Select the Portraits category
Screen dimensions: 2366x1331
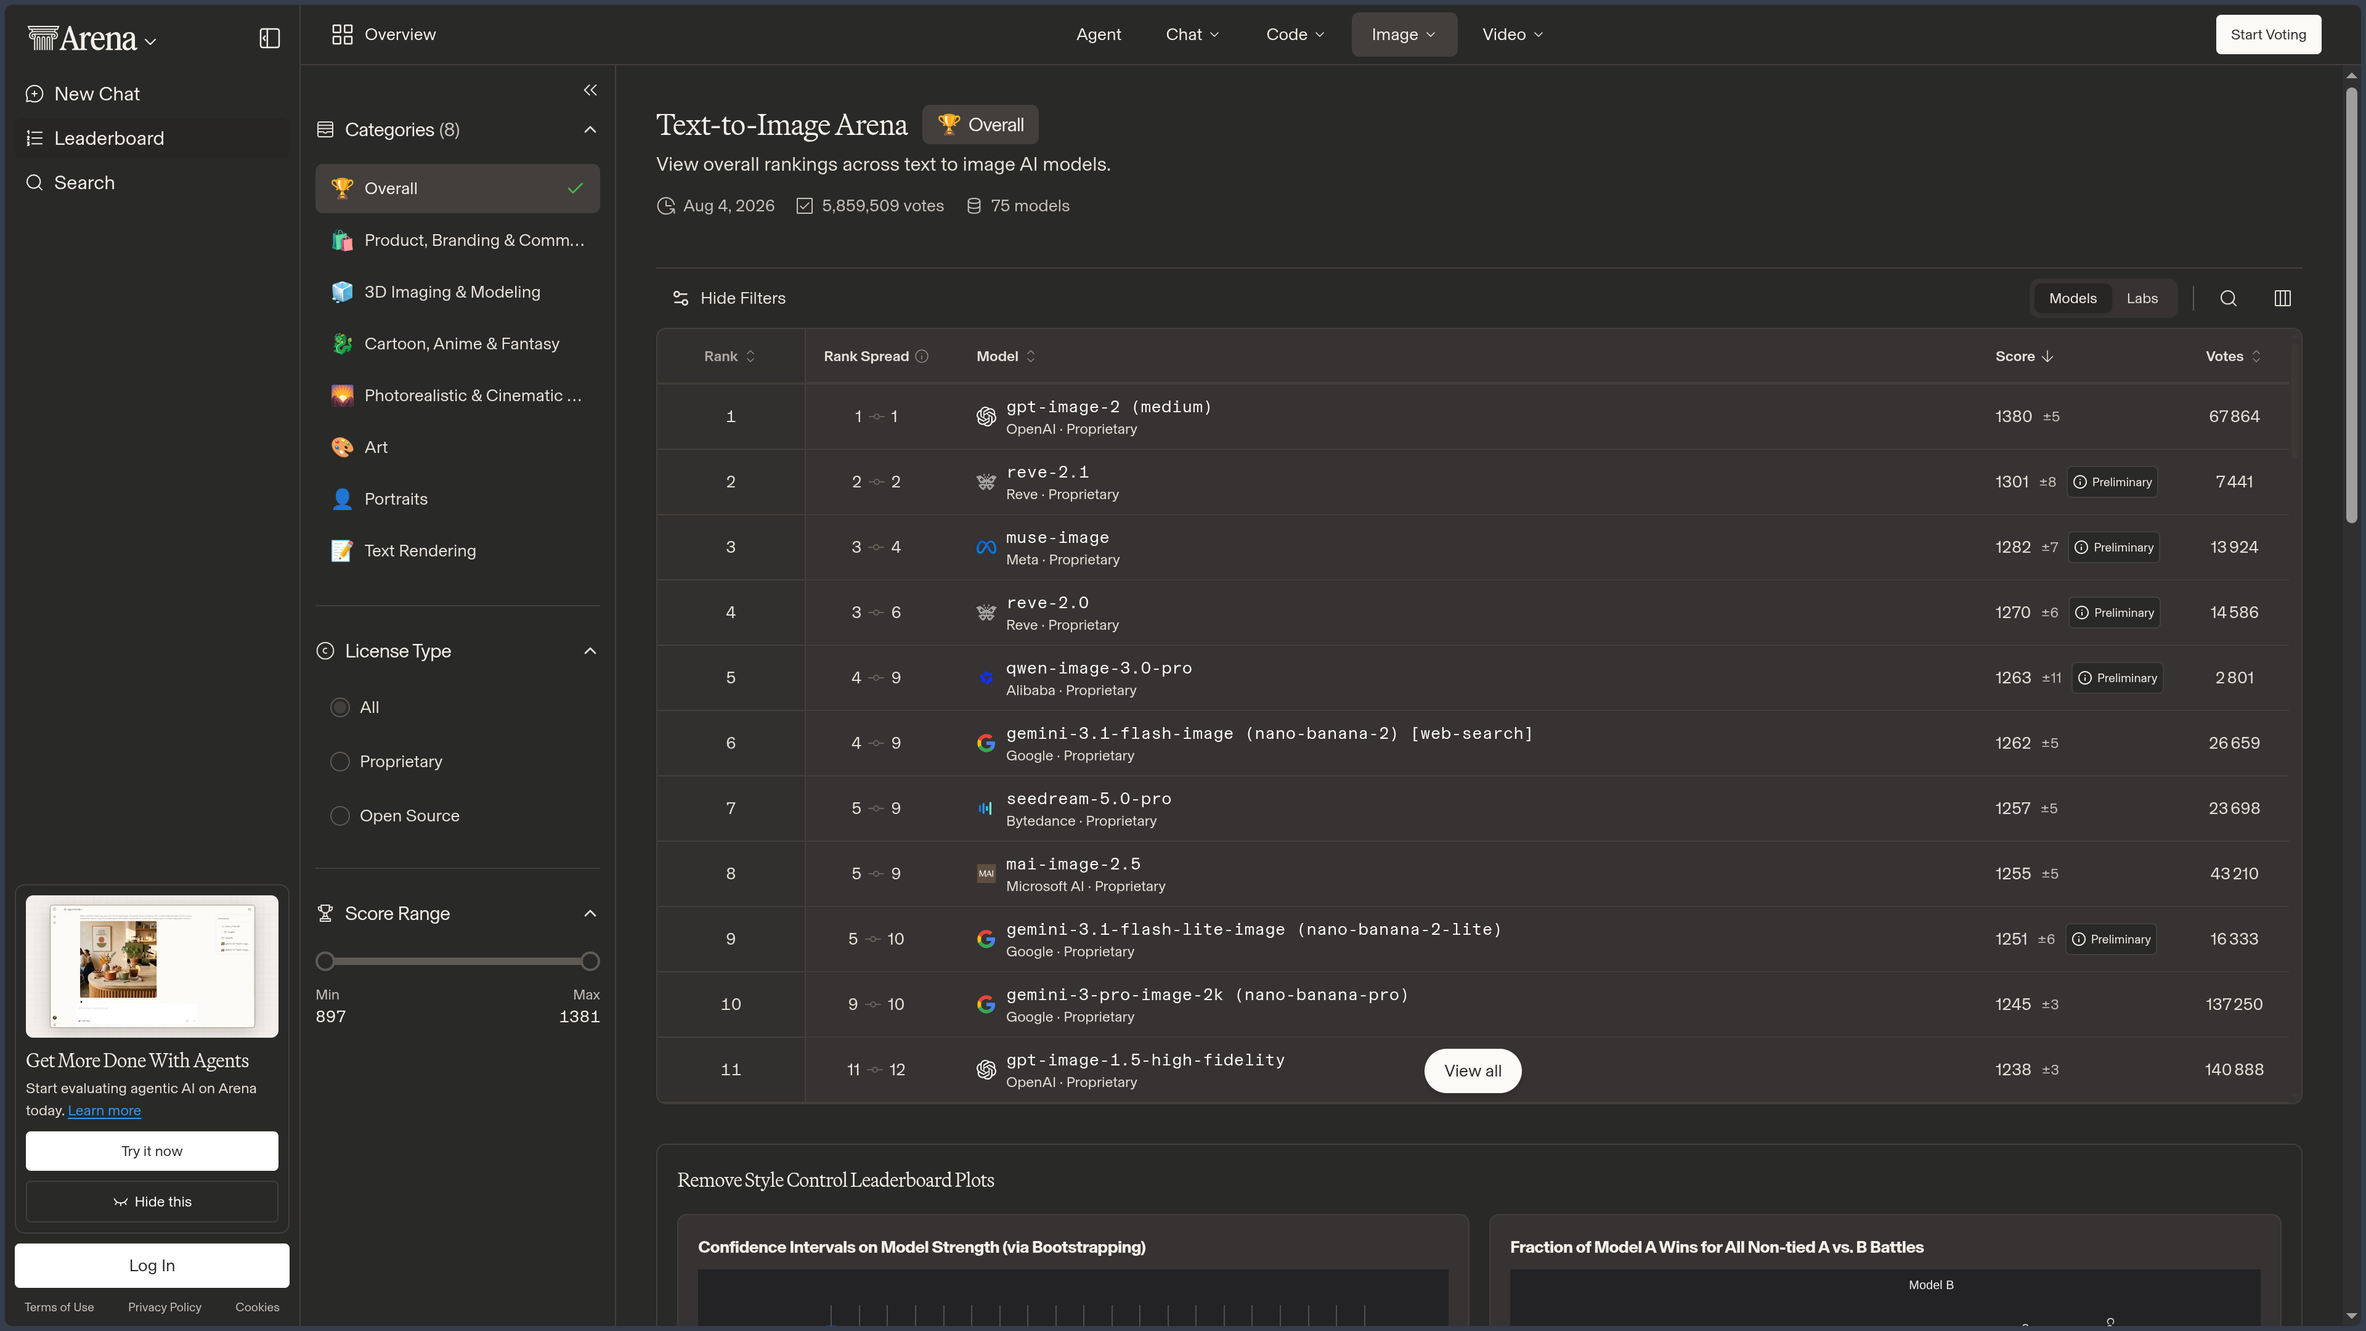click(x=457, y=499)
